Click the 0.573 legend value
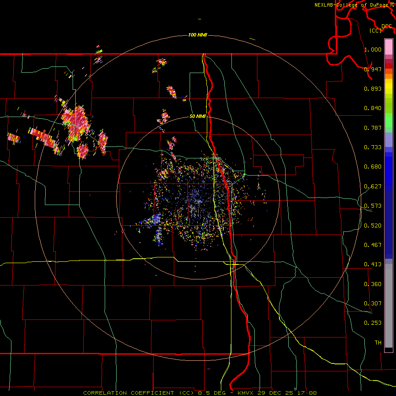The width and height of the screenshot is (396, 396). point(373,206)
